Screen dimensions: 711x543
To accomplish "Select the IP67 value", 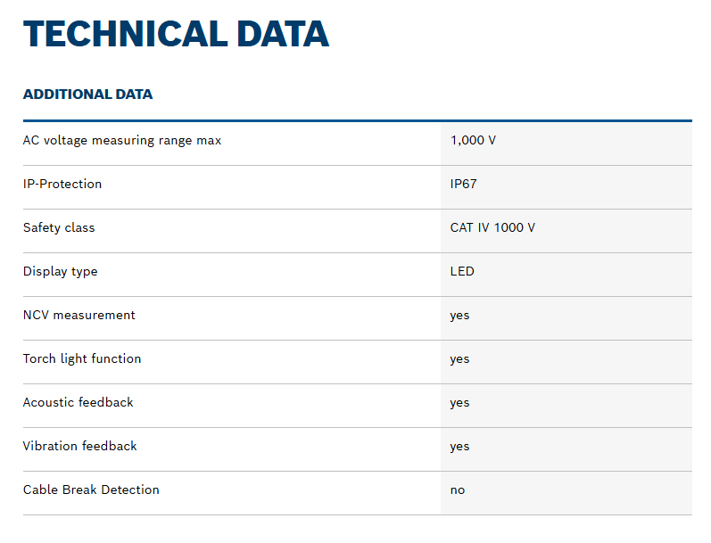I will pos(465,184).
